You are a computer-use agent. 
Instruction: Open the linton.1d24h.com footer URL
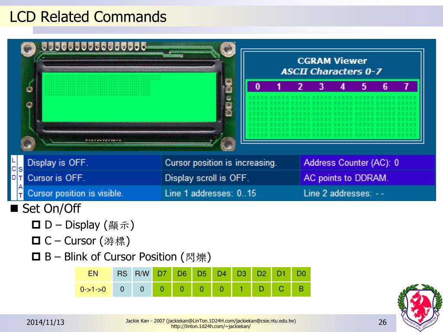pos(211,326)
